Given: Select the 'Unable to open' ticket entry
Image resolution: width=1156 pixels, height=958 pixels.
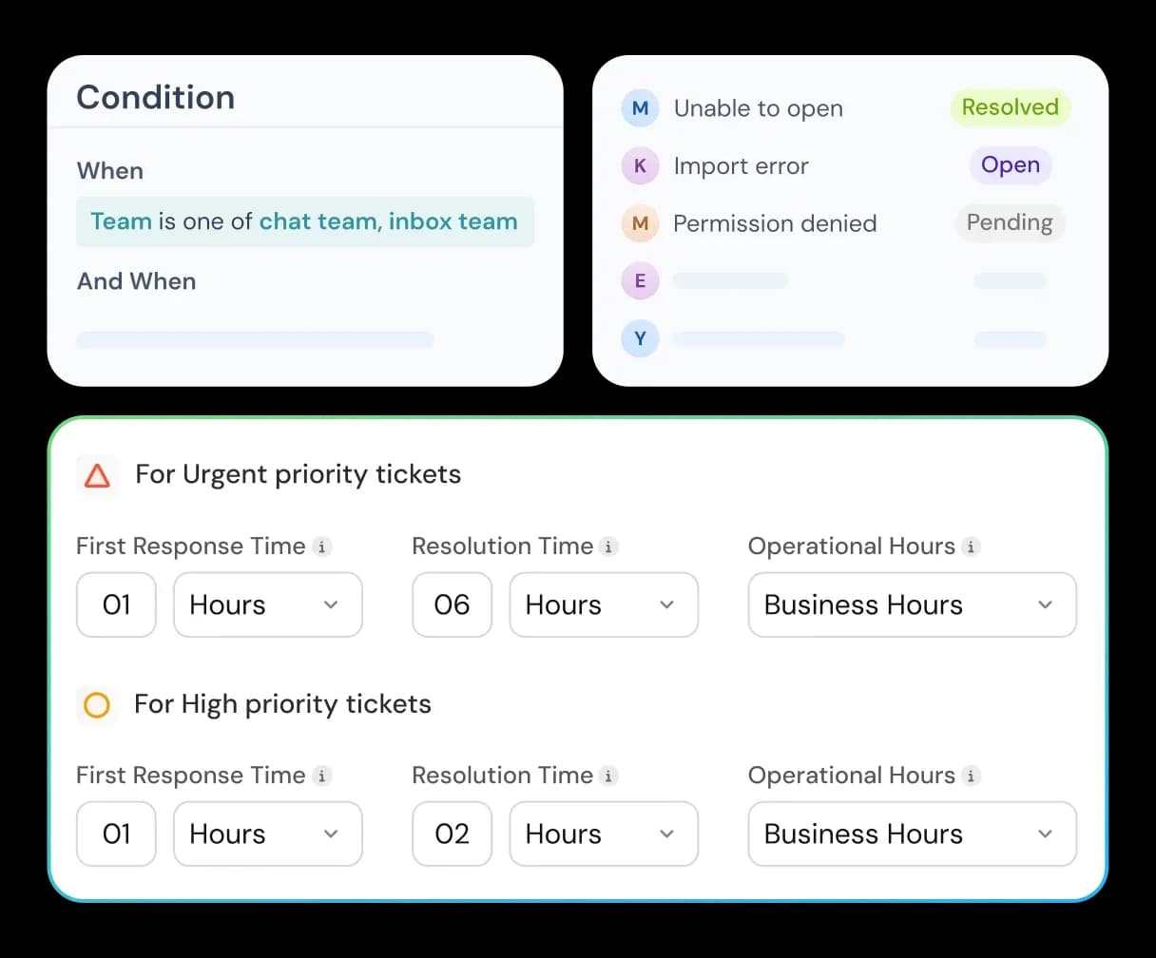Looking at the screenshot, I should tap(758, 108).
